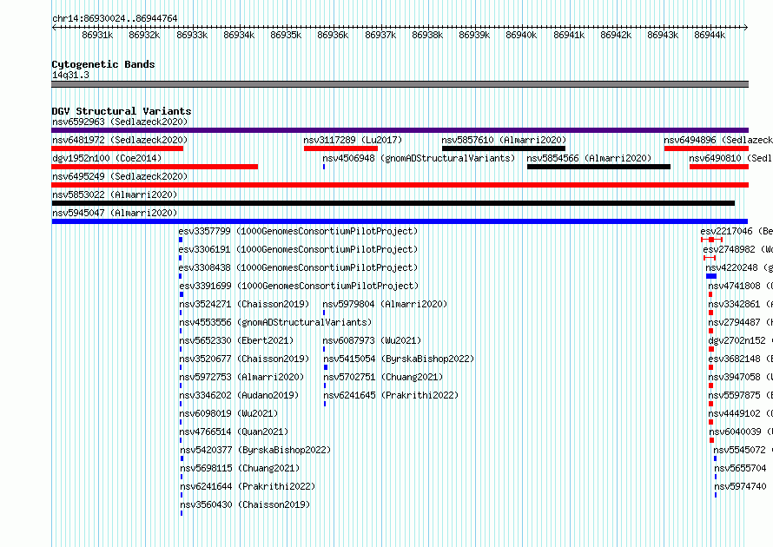773x547 pixels.
Task: Click the 86935k ruler tick label
Action: coord(286,35)
